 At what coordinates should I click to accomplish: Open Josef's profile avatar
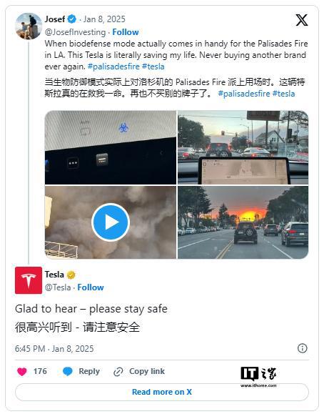pyautogui.click(x=29, y=26)
